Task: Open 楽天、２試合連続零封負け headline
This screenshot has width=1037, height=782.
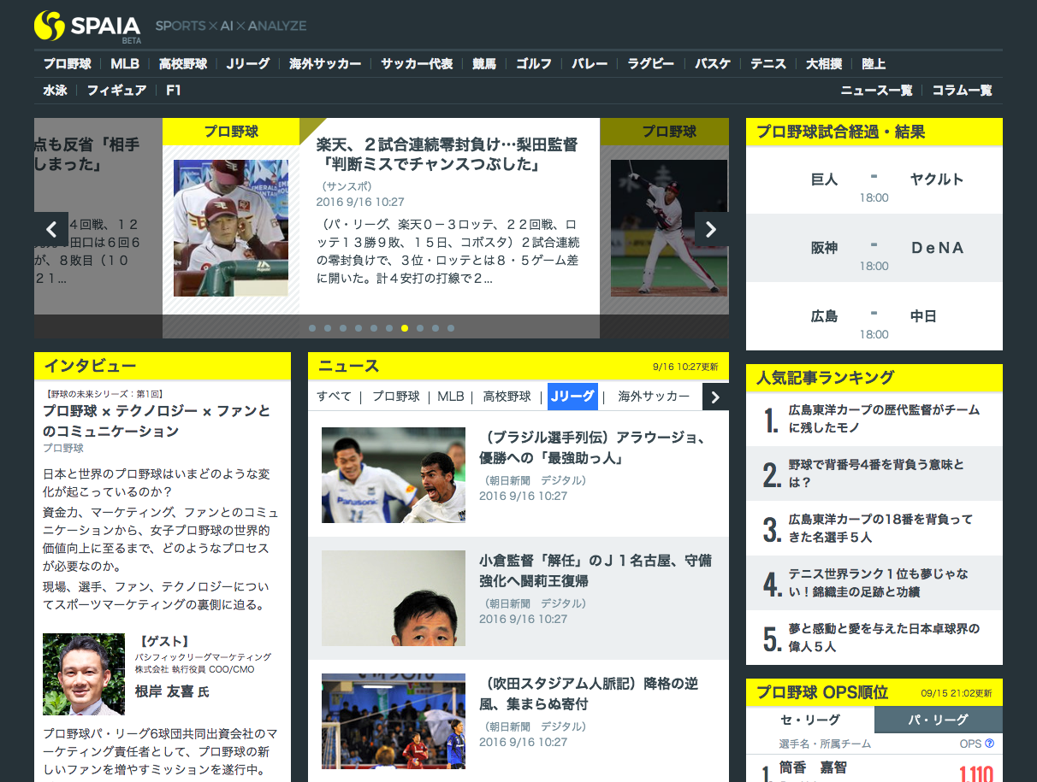Action: point(447,154)
